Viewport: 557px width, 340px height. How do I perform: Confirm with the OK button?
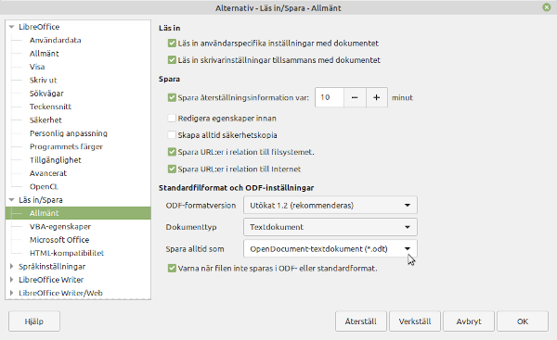(x=523, y=321)
